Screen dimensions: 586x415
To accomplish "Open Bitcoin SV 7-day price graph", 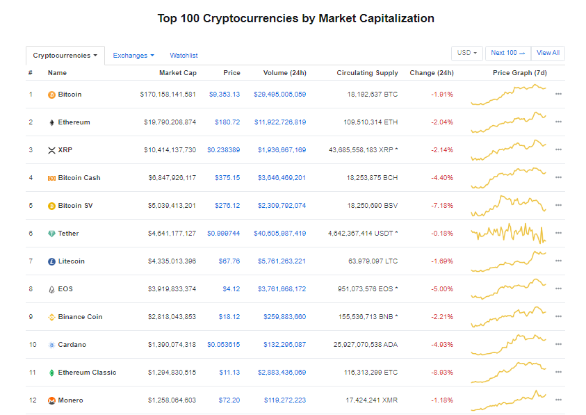I will pyautogui.click(x=508, y=206).
